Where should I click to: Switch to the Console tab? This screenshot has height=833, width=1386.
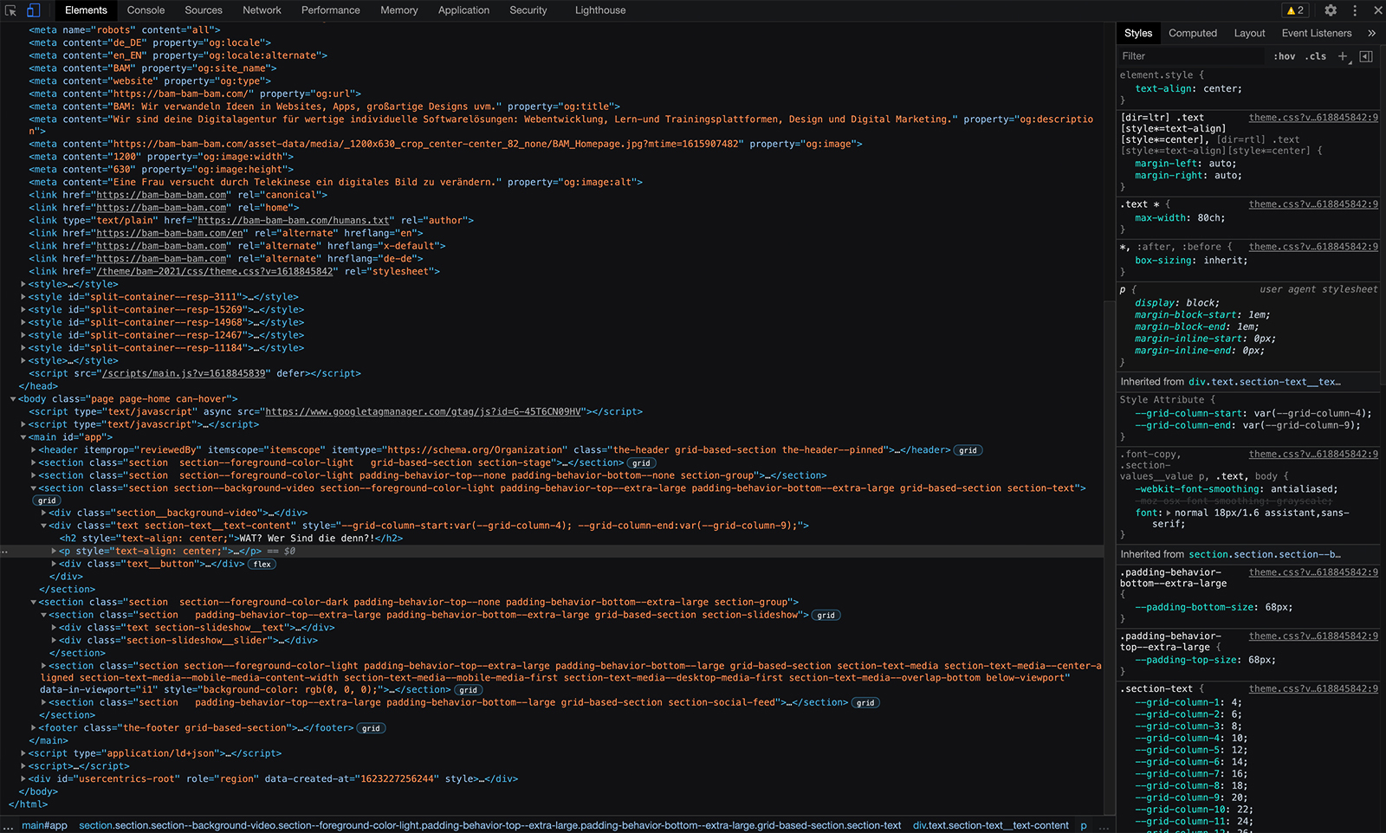(146, 10)
